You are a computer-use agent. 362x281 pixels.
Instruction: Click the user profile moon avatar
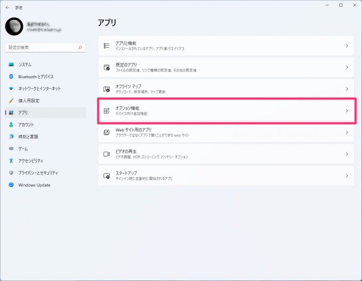coord(14,27)
